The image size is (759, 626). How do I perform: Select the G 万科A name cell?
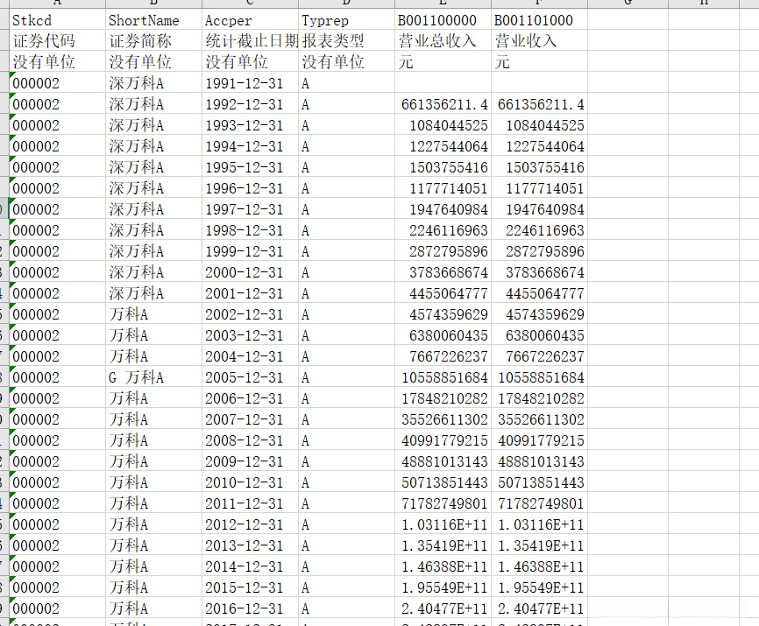click(x=154, y=377)
